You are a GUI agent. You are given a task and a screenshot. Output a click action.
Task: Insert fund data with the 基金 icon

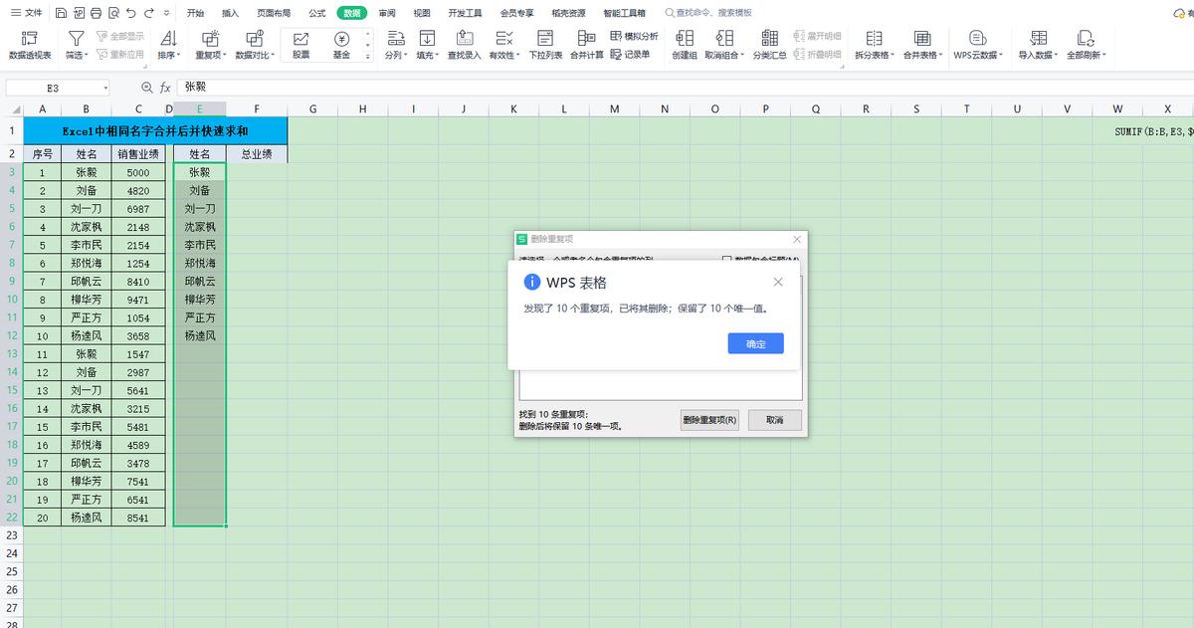[341, 44]
